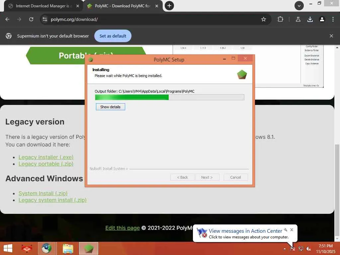The image size is (340, 255).
Task: Open the Chrome Labs flask icon
Action: coord(298,19)
